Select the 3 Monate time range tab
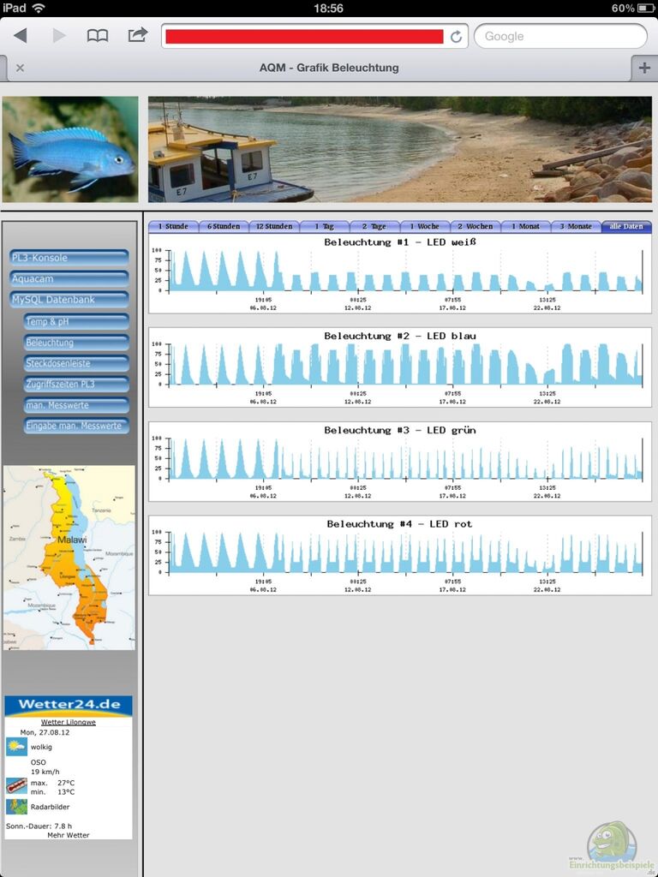The height and width of the screenshot is (877, 658). tap(576, 227)
